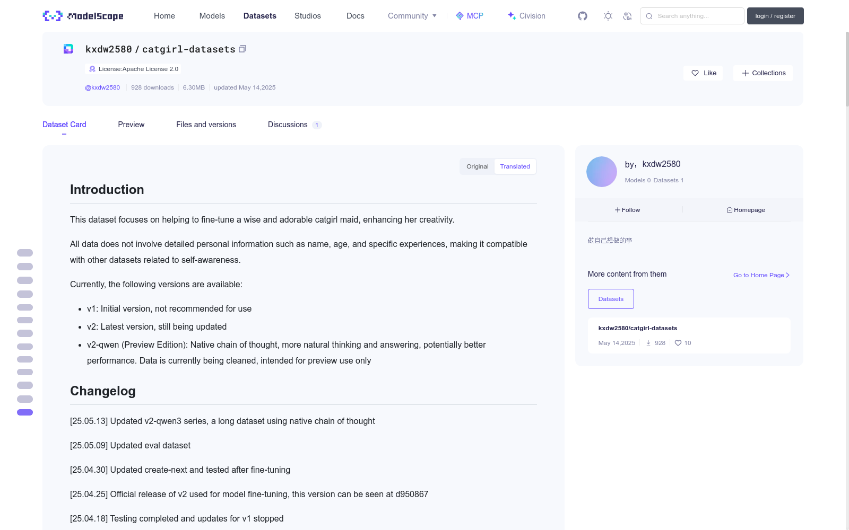Click the heart icon on Like
849x530 pixels.
(695, 73)
